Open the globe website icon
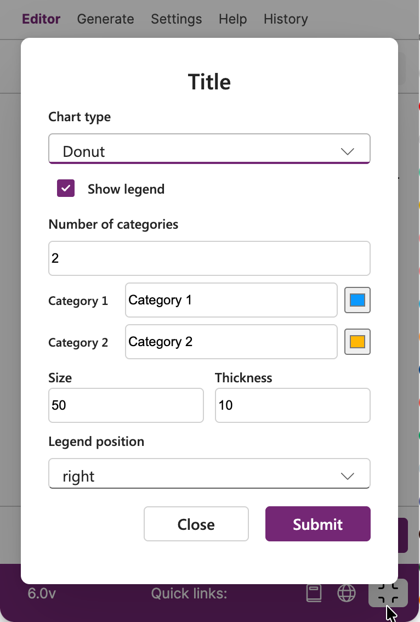Viewport: 420px width, 622px height. [346, 593]
